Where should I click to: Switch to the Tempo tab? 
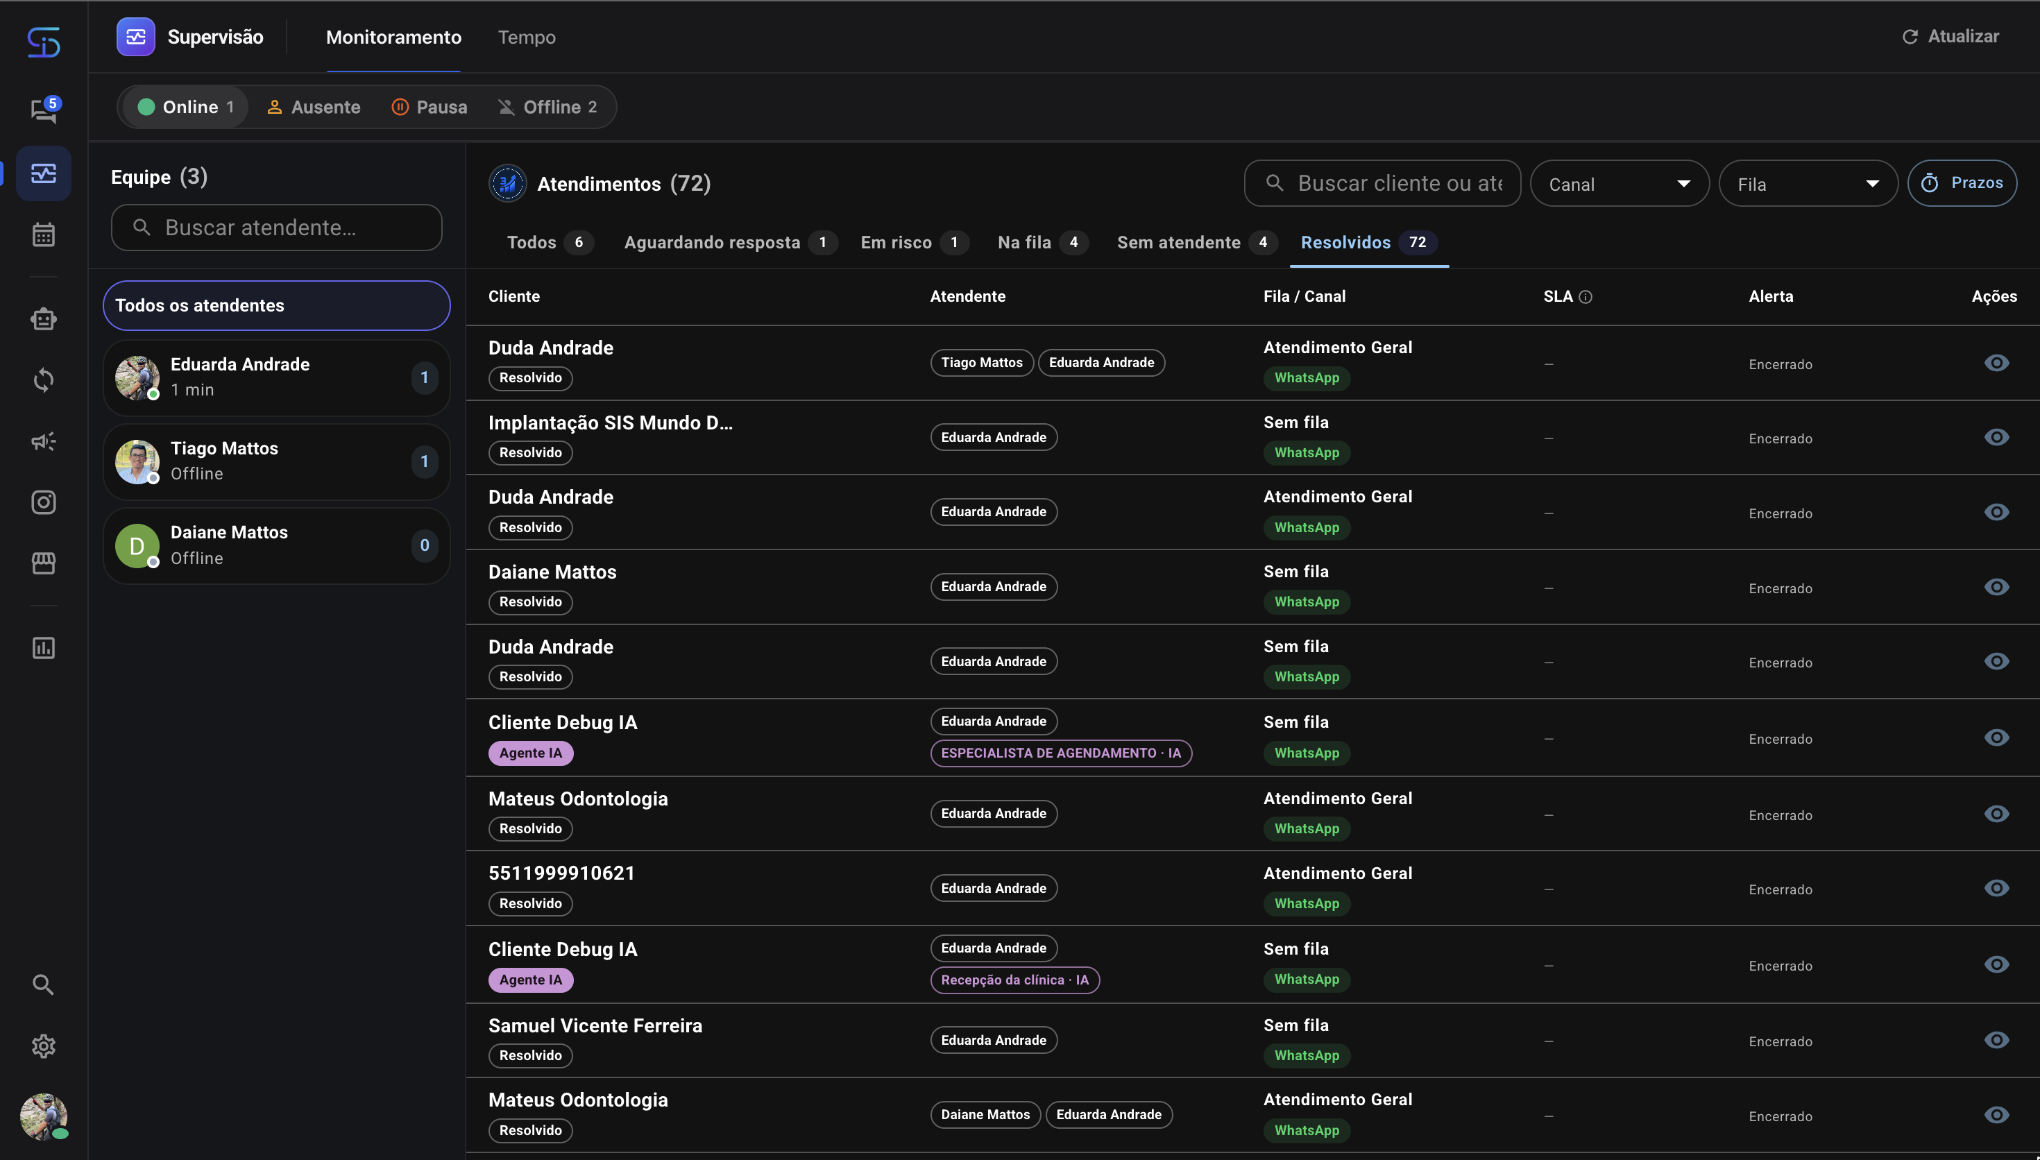pyautogui.click(x=527, y=37)
